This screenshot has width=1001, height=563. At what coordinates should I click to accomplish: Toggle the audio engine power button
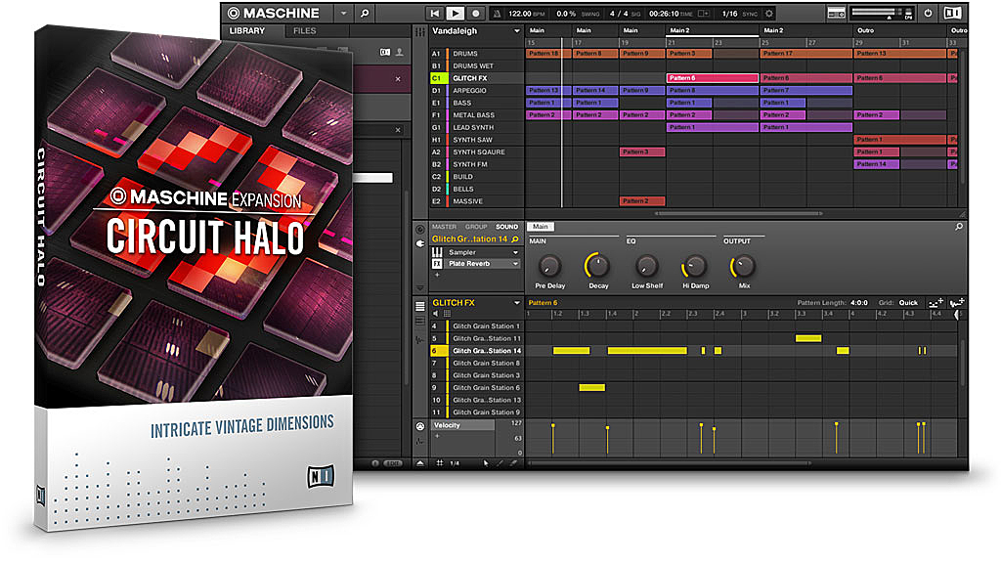(x=928, y=13)
